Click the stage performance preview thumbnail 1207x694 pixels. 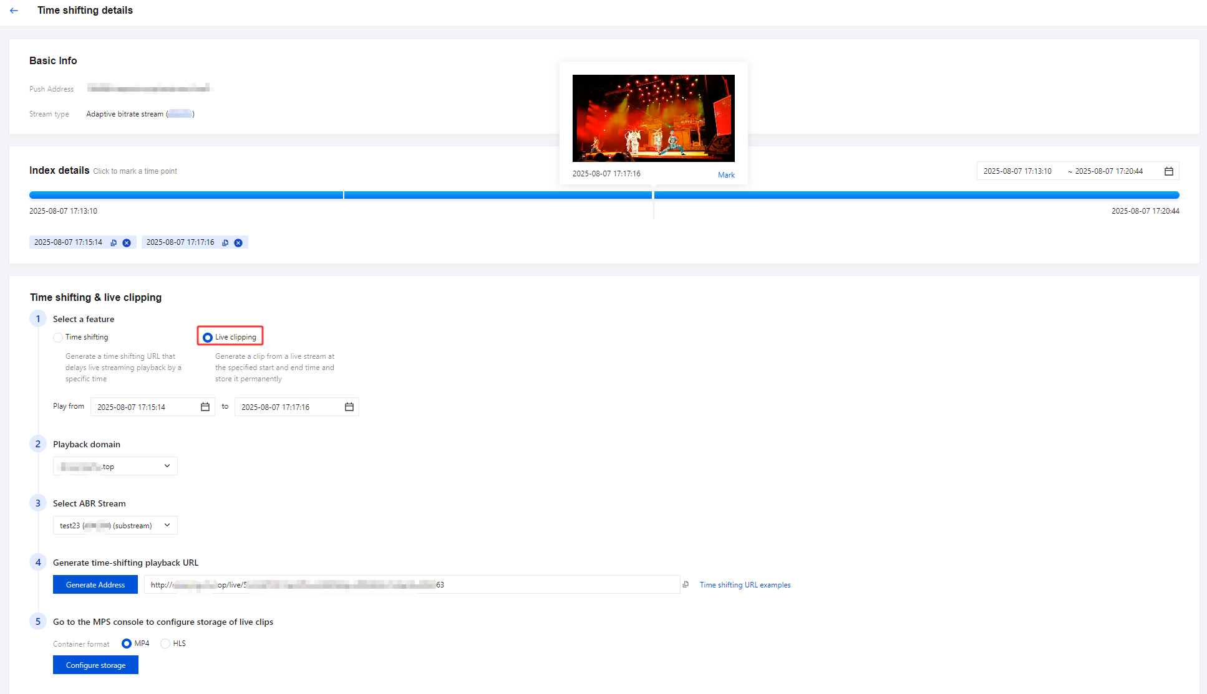click(x=653, y=118)
